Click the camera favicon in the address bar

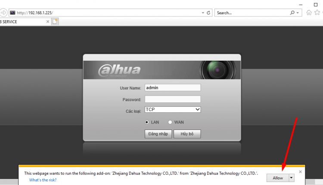click(x=13, y=13)
